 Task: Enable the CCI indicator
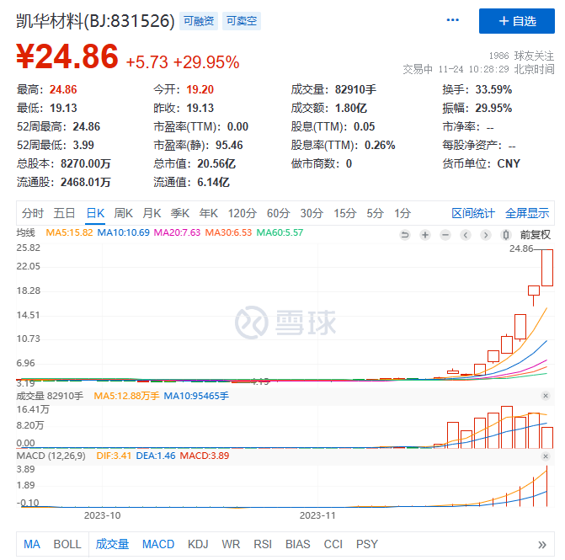point(333,544)
